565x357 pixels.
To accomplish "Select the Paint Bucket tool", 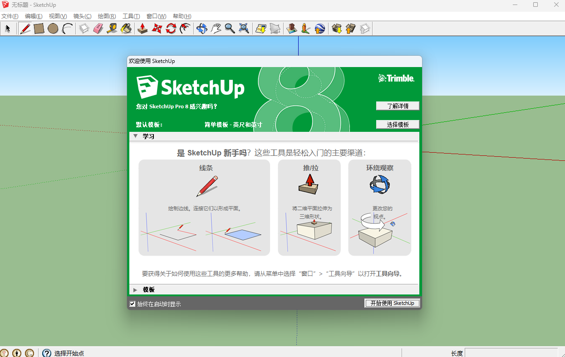I will coord(126,29).
